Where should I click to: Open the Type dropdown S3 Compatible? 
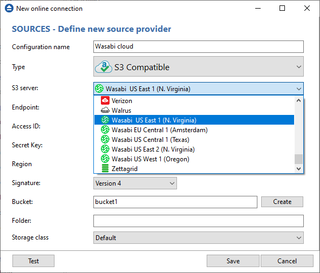tap(199, 67)
